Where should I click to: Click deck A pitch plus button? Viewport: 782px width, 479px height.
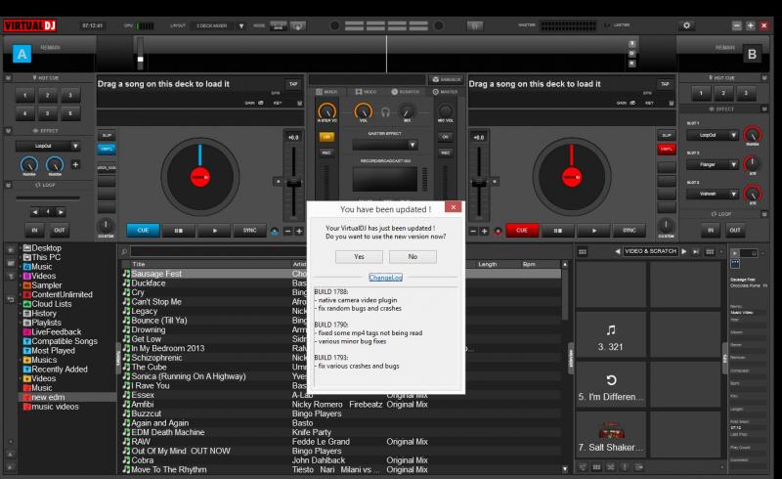click(299, 231)
